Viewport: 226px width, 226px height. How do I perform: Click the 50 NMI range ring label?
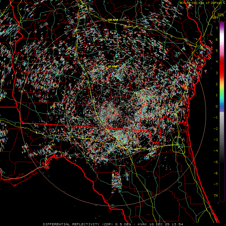pos(113,66)
